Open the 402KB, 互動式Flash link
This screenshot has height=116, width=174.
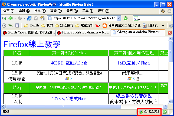click(x=69, y=63)
